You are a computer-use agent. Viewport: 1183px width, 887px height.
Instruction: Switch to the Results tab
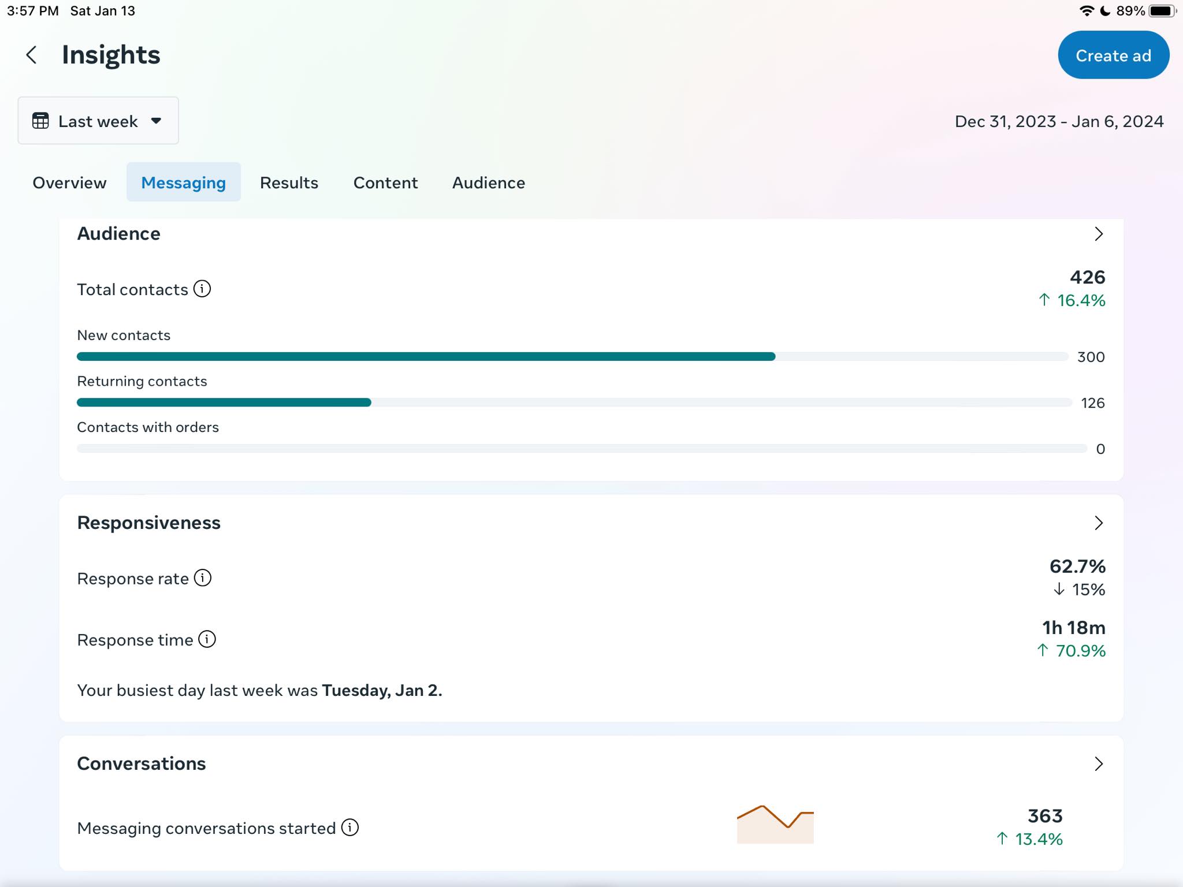289,182
